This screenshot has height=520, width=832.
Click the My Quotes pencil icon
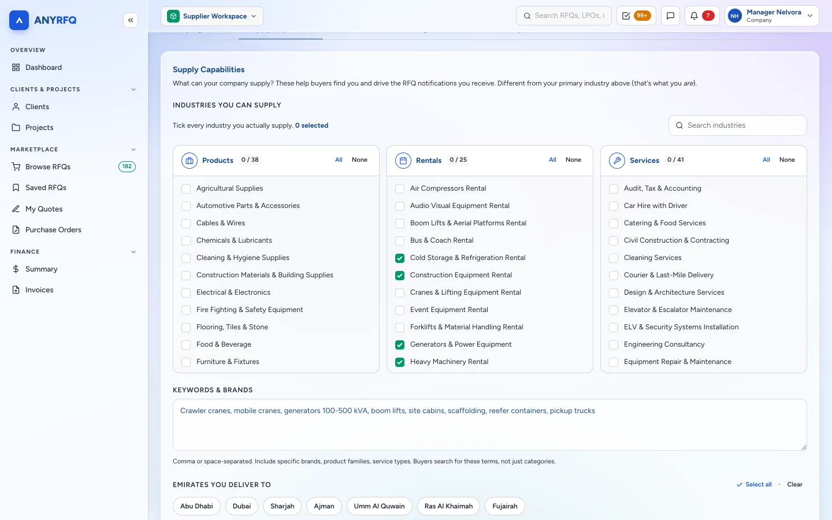pyautogui.click(x=16, y=209)
